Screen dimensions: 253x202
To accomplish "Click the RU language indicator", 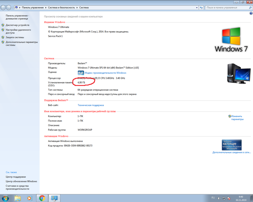I will [213, 198].
